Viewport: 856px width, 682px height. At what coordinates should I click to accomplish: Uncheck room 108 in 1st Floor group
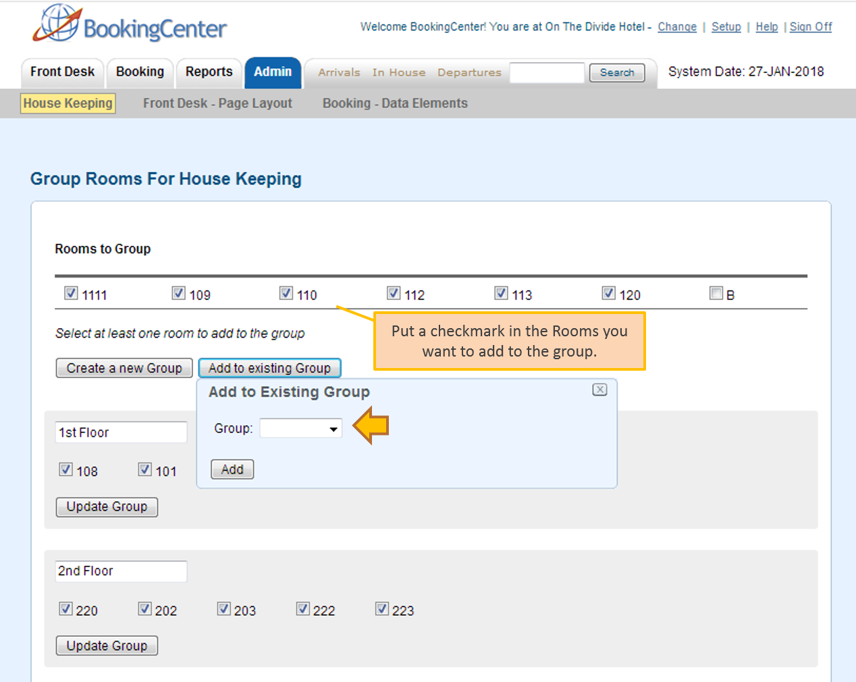pyautogui.click(x=65, y=469)
